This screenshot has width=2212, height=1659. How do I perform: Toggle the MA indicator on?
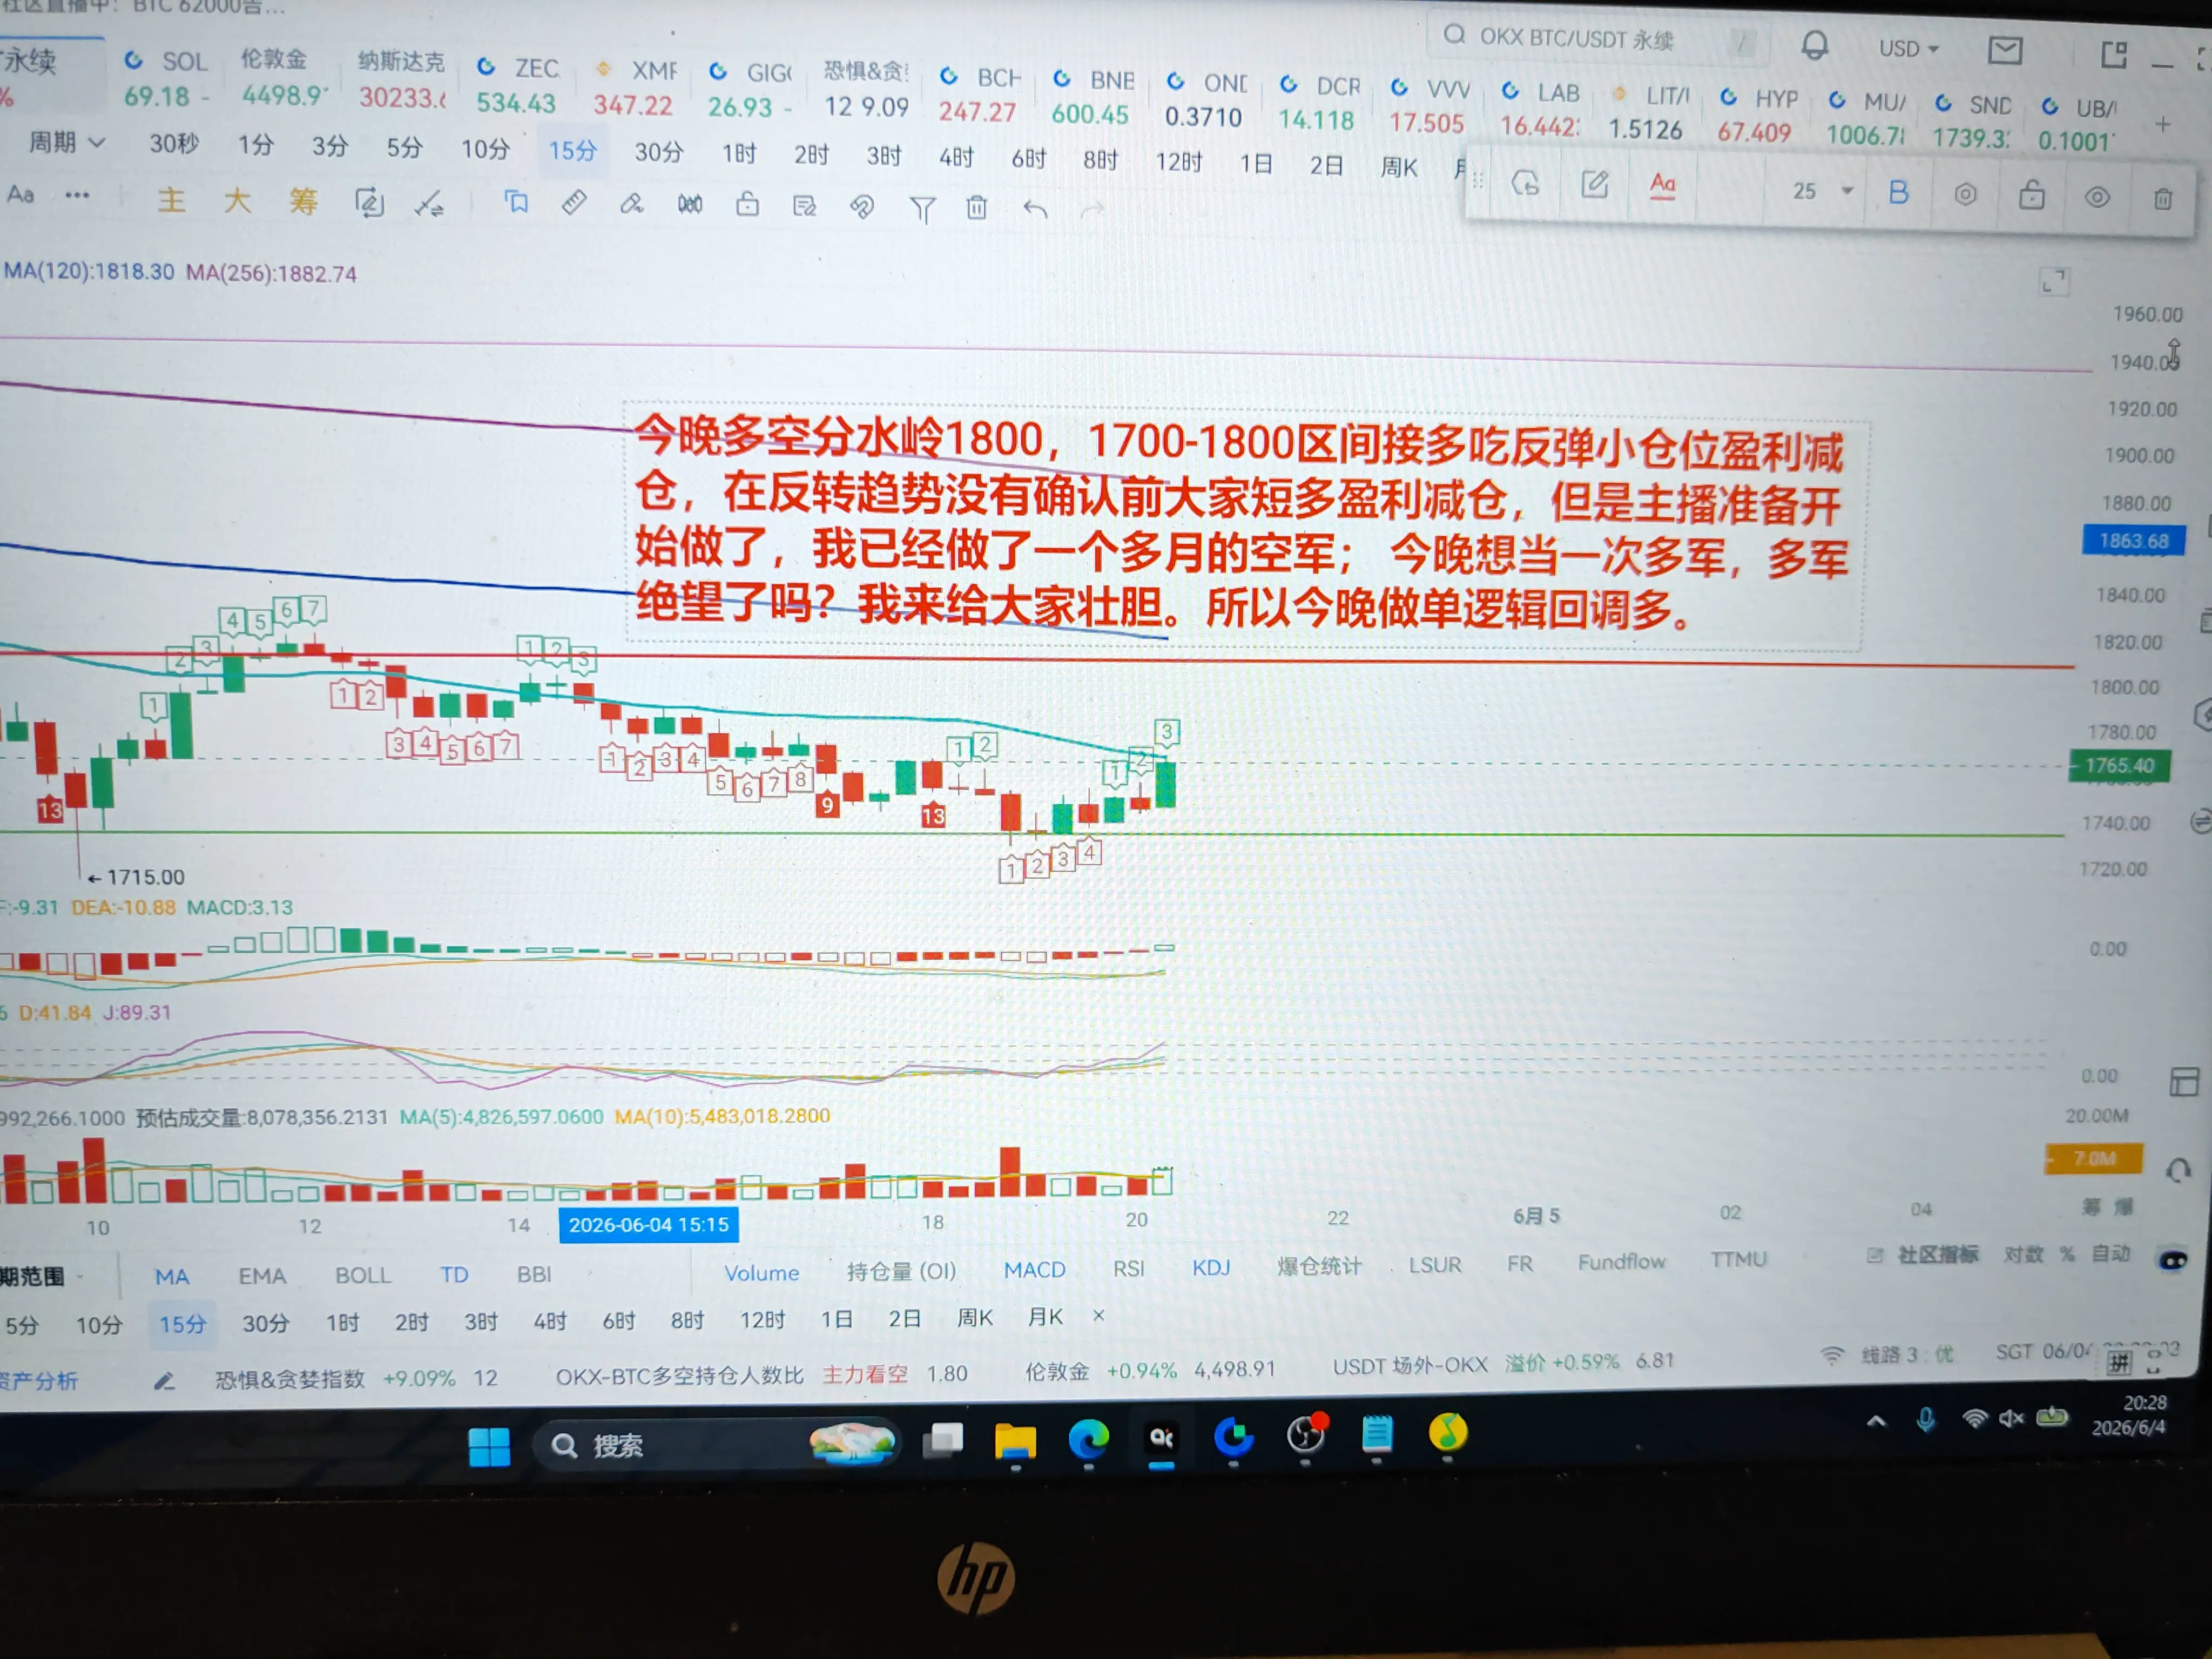pos(171,1277)
